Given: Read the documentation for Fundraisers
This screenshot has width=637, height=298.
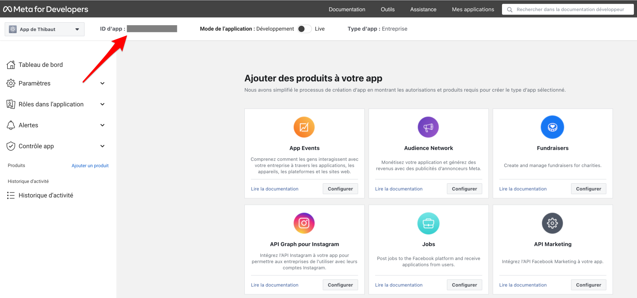Looking at the screenshot, I should (523, 189).
